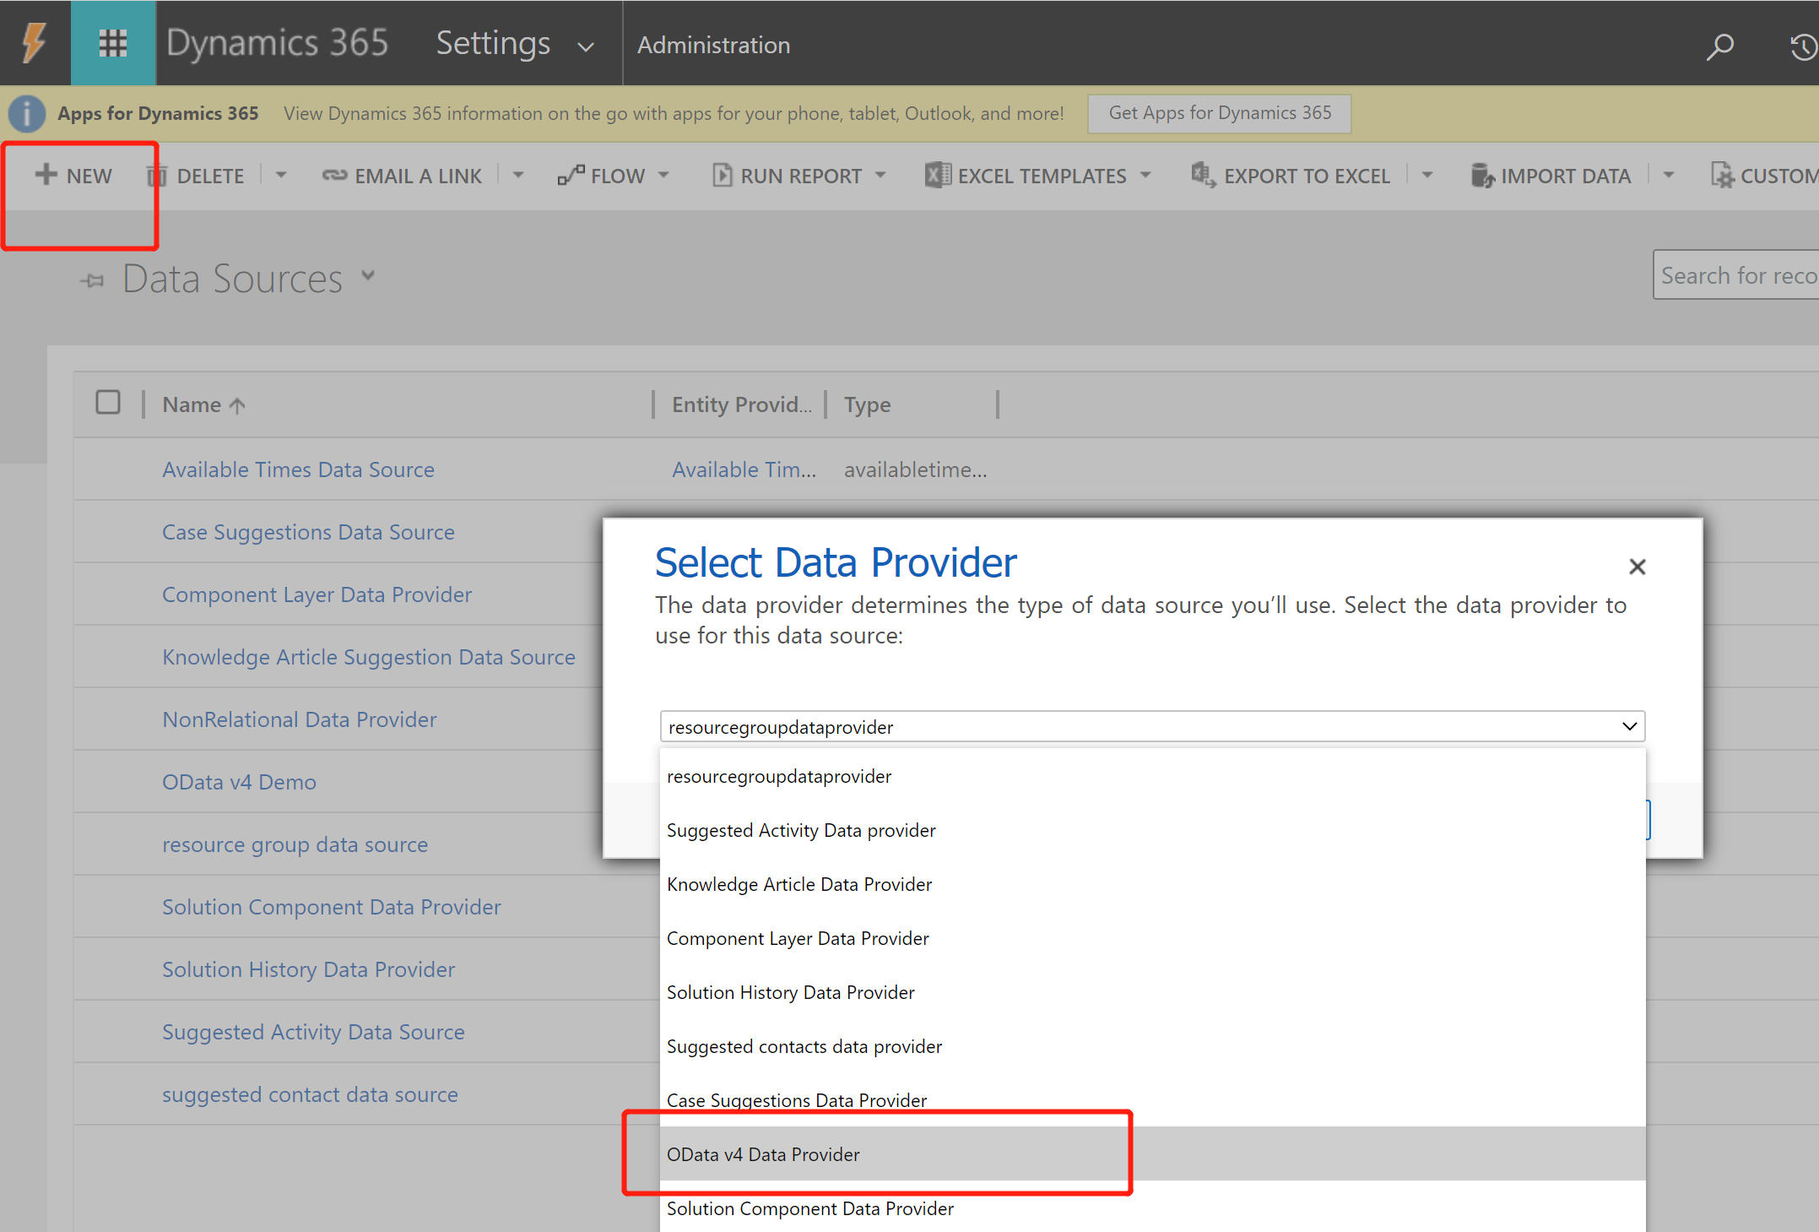Open the data provider dropdown in the dialog
Screen dimensions: 1819x1232
coord(1628,726)
